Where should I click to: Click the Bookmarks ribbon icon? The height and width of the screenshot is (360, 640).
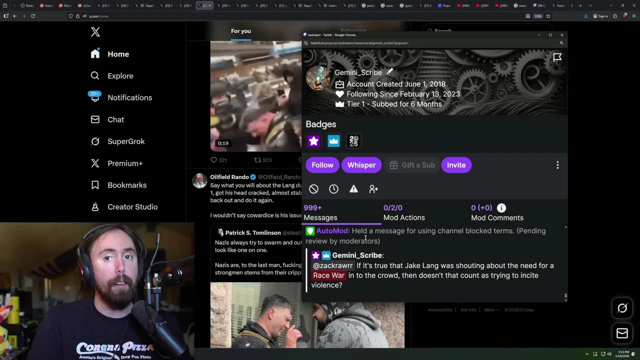pos(95,185)
